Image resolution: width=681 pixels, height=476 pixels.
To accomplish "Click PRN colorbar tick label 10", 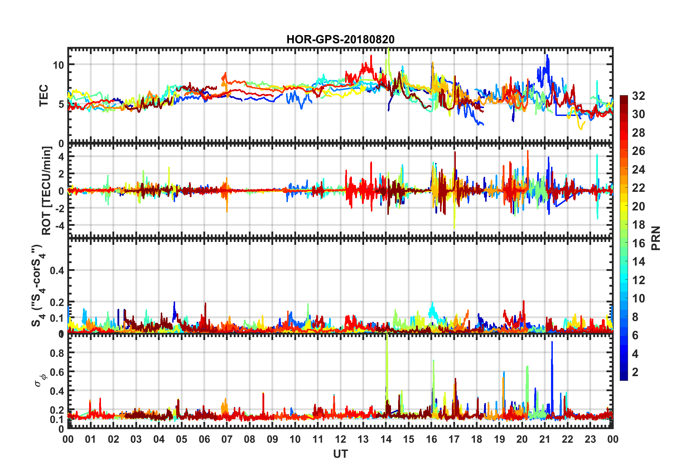I will tap(638, 298).
